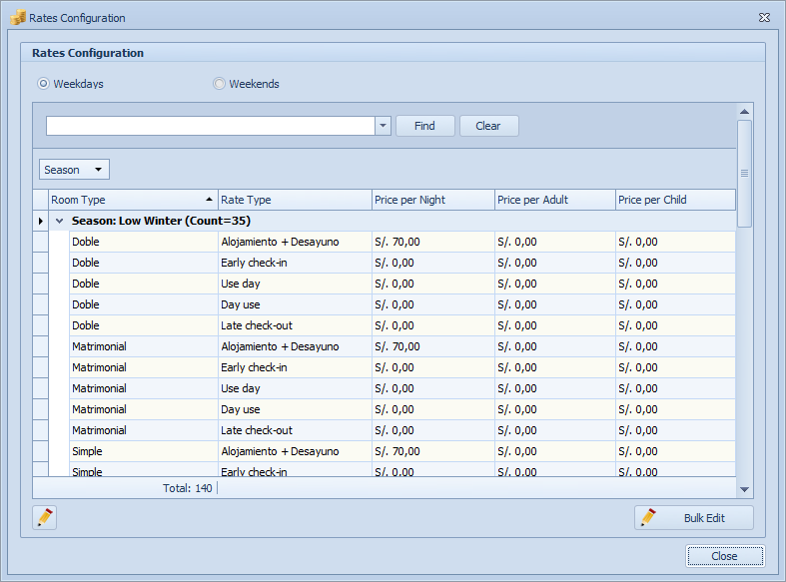
Task: Click the Price per Night column header
Action: point(432,200)
